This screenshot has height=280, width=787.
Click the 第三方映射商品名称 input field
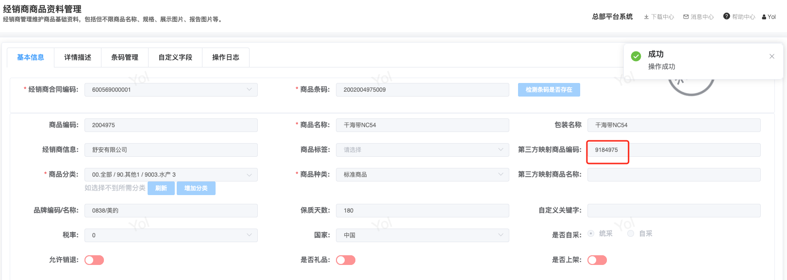(673, 175)
